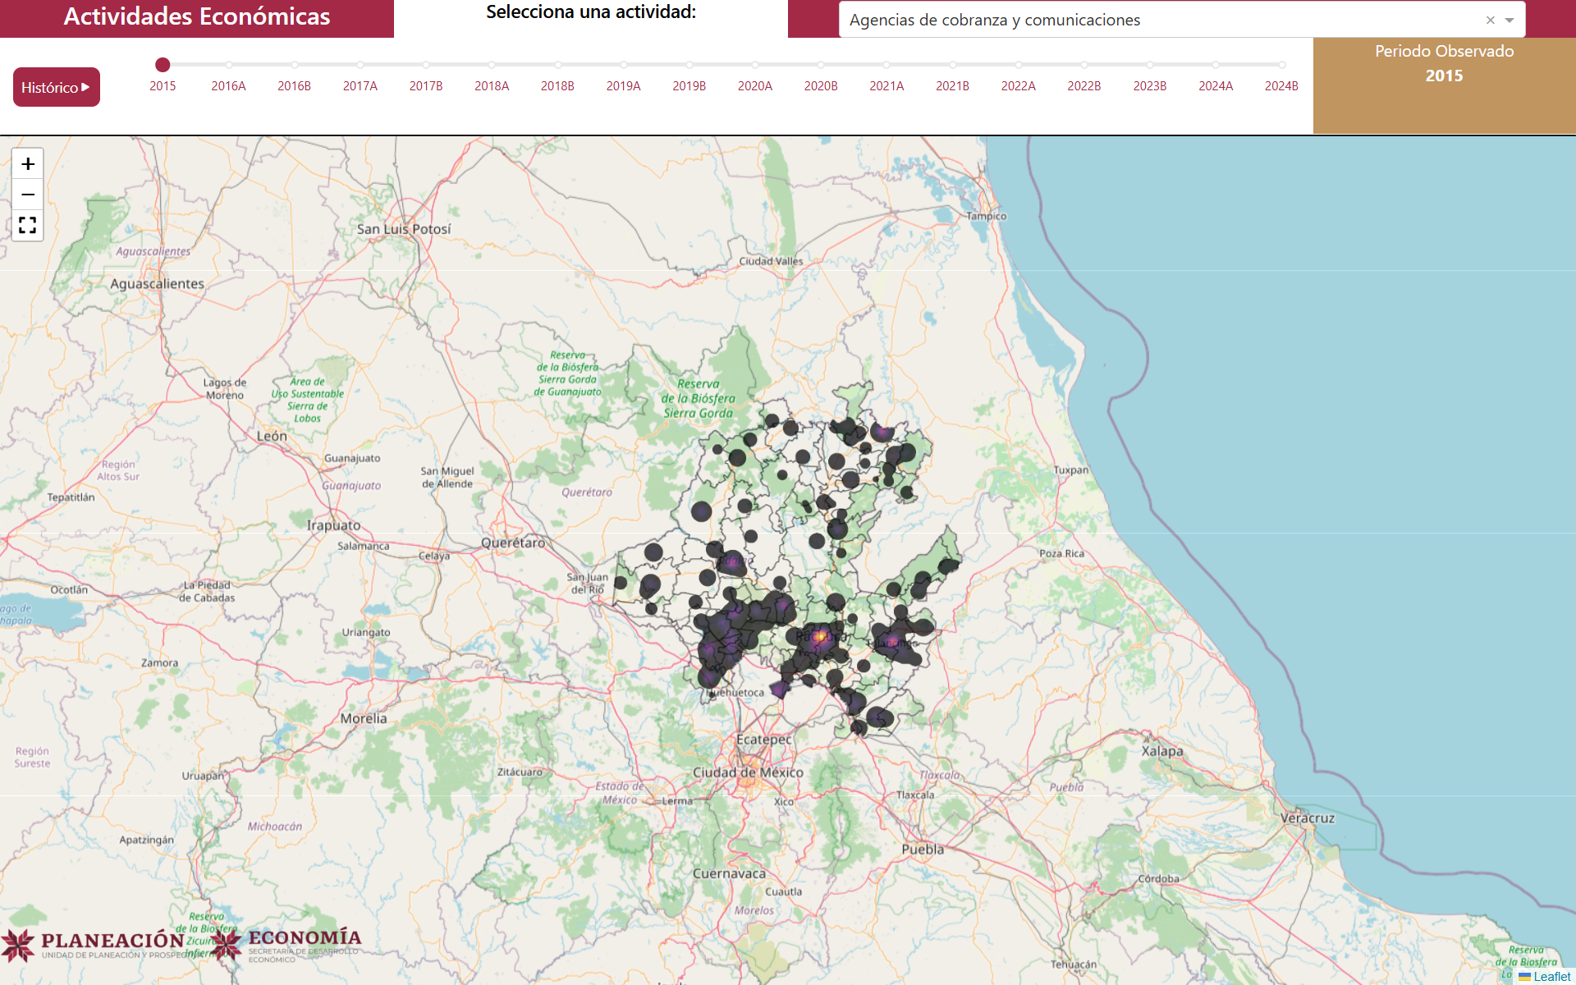Zoom out of the map
The width and height of the screenshot is (1576, 985).
(28, 195)
